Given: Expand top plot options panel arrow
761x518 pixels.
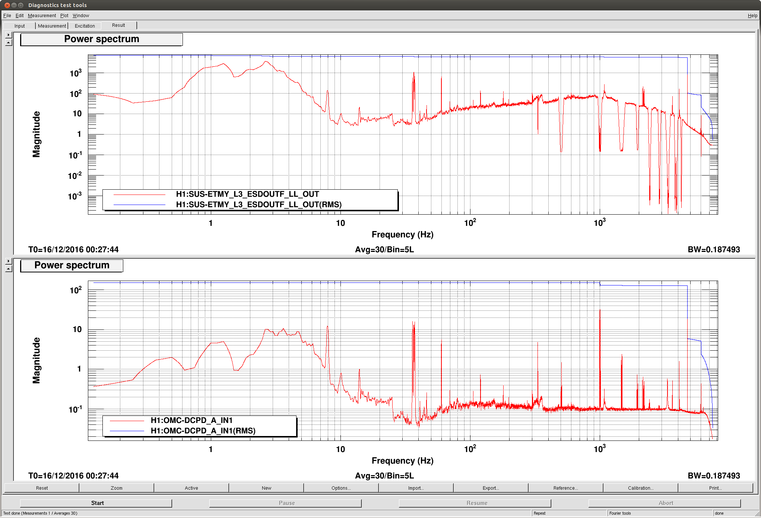Looking at the screenshot, I should pyautogui.click(x=9, y=35).
